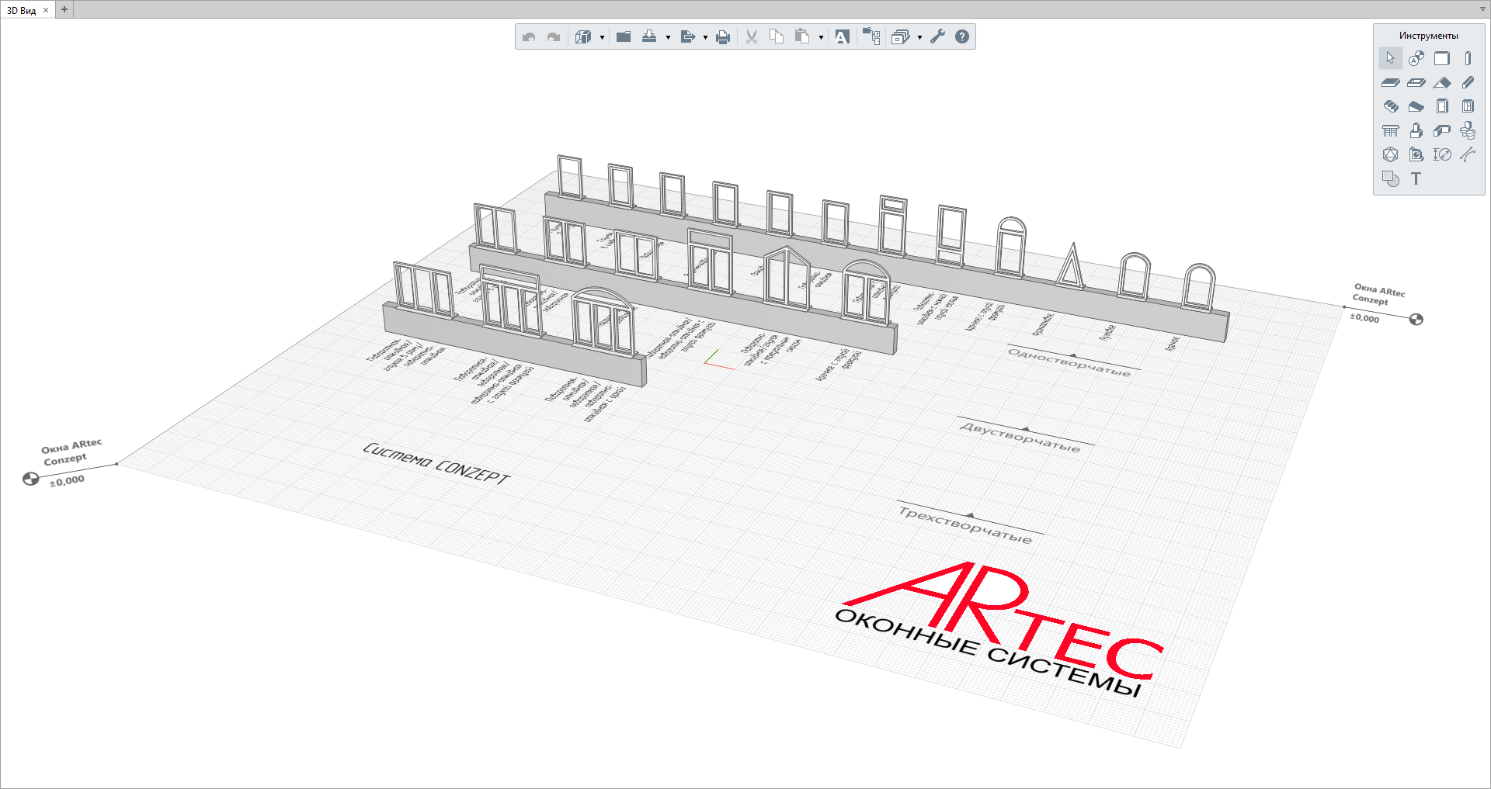Click the 3D cube view icon
The width and height of the screenshot is (1491, 789).
pos(583,36)
